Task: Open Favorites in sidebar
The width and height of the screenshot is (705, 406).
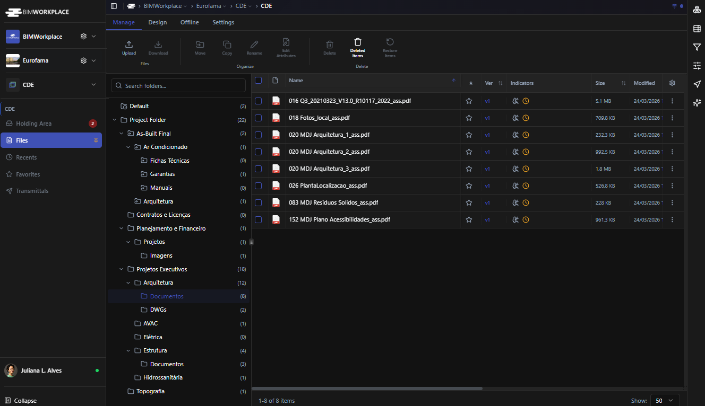Action: [51, 174]
